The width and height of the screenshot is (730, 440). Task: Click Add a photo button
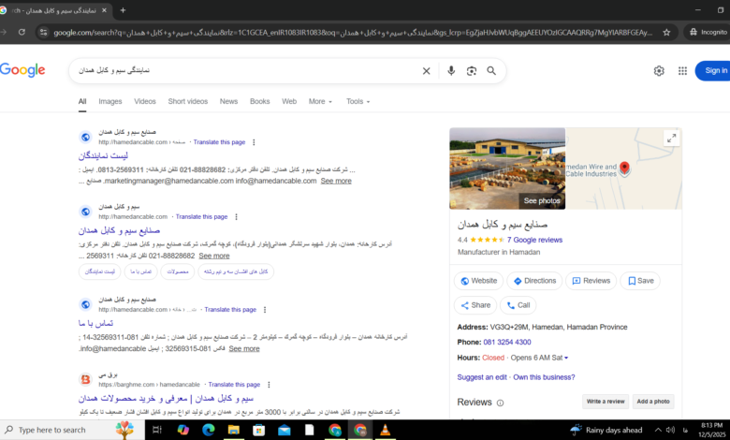[653, 402]
